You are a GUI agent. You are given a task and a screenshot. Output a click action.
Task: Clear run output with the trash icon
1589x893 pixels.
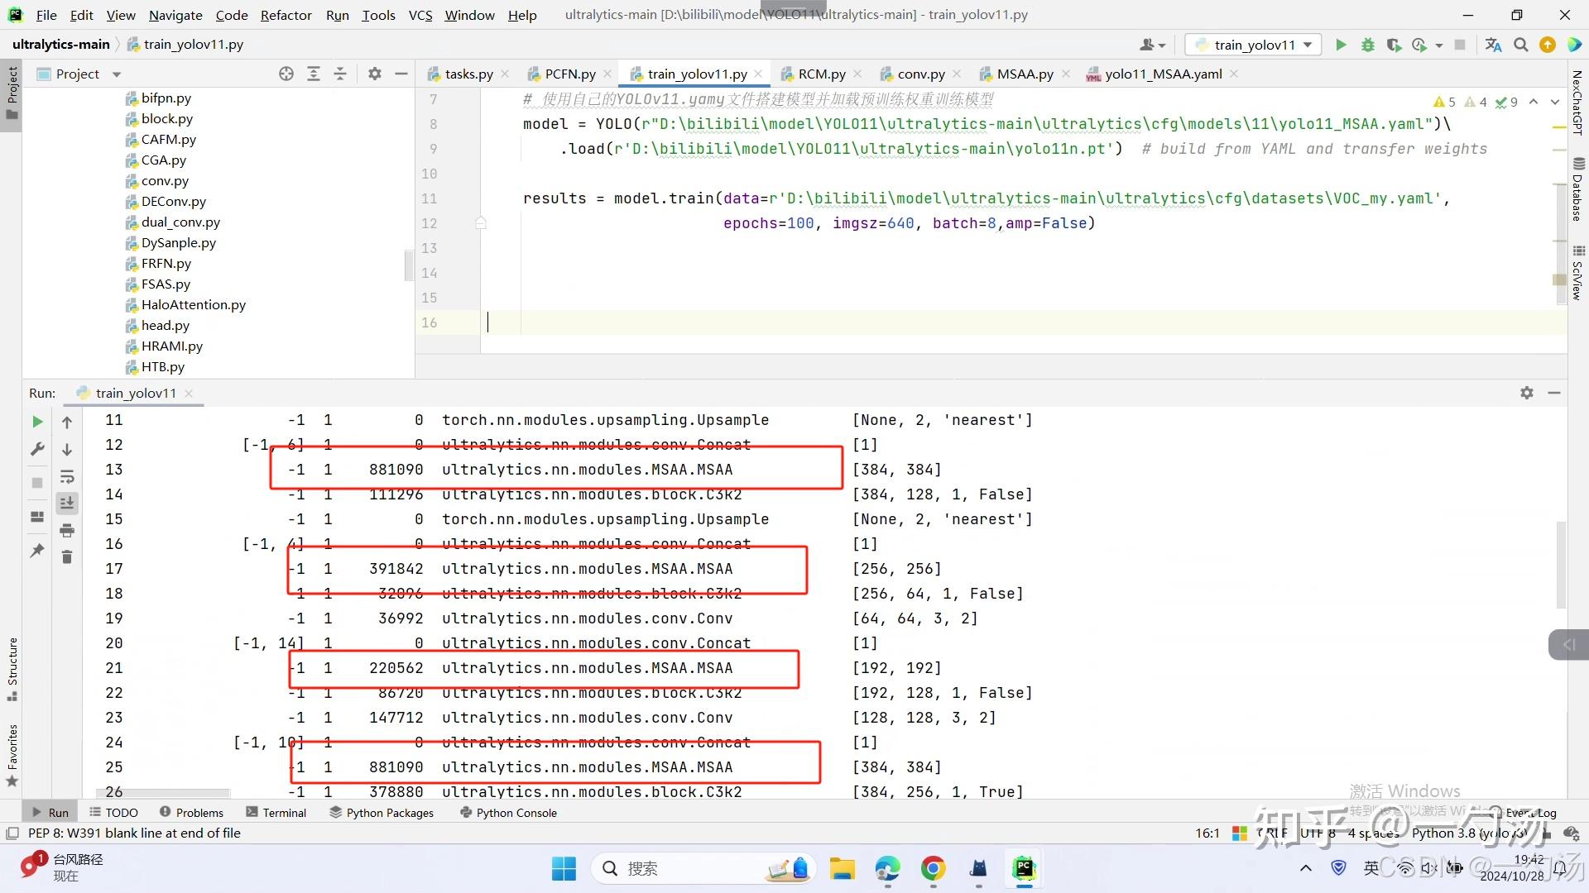click(x=67, y=557)
